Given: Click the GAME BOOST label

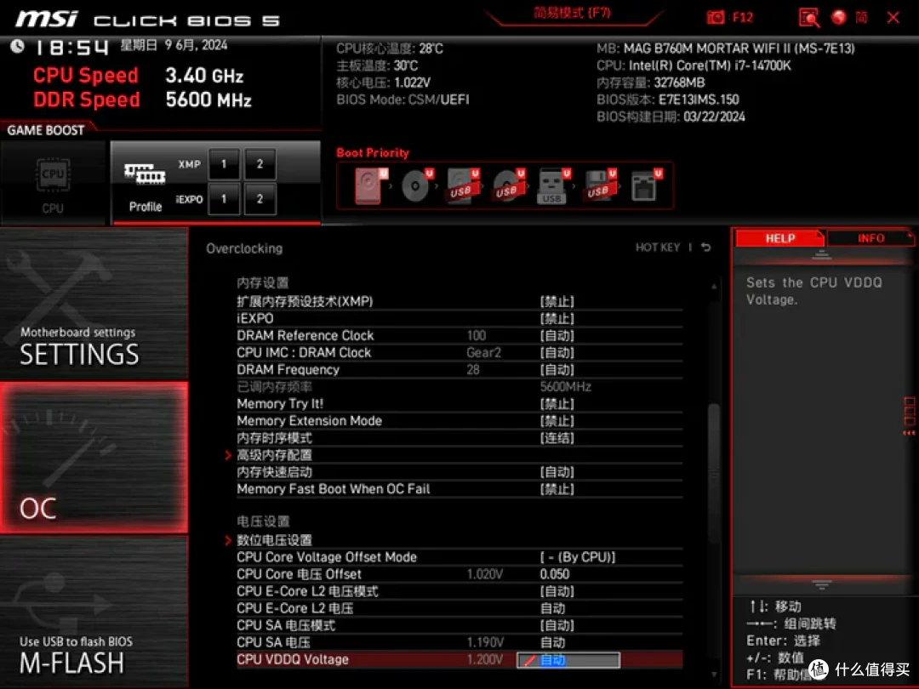Looking at the screenshot, I should [x=46, y=130].
